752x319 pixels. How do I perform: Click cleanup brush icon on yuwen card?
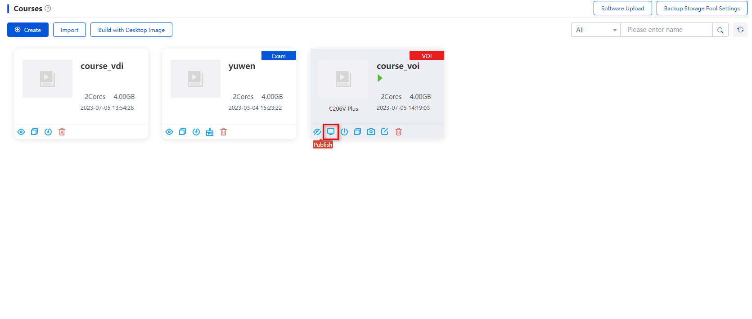(210, 132)
